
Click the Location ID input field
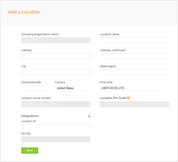pyautogui.click(x=56, y=127)
